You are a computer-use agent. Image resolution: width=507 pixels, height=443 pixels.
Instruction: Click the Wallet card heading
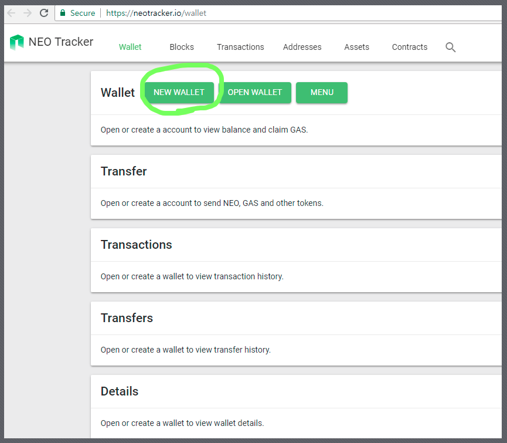click(117, 93)
